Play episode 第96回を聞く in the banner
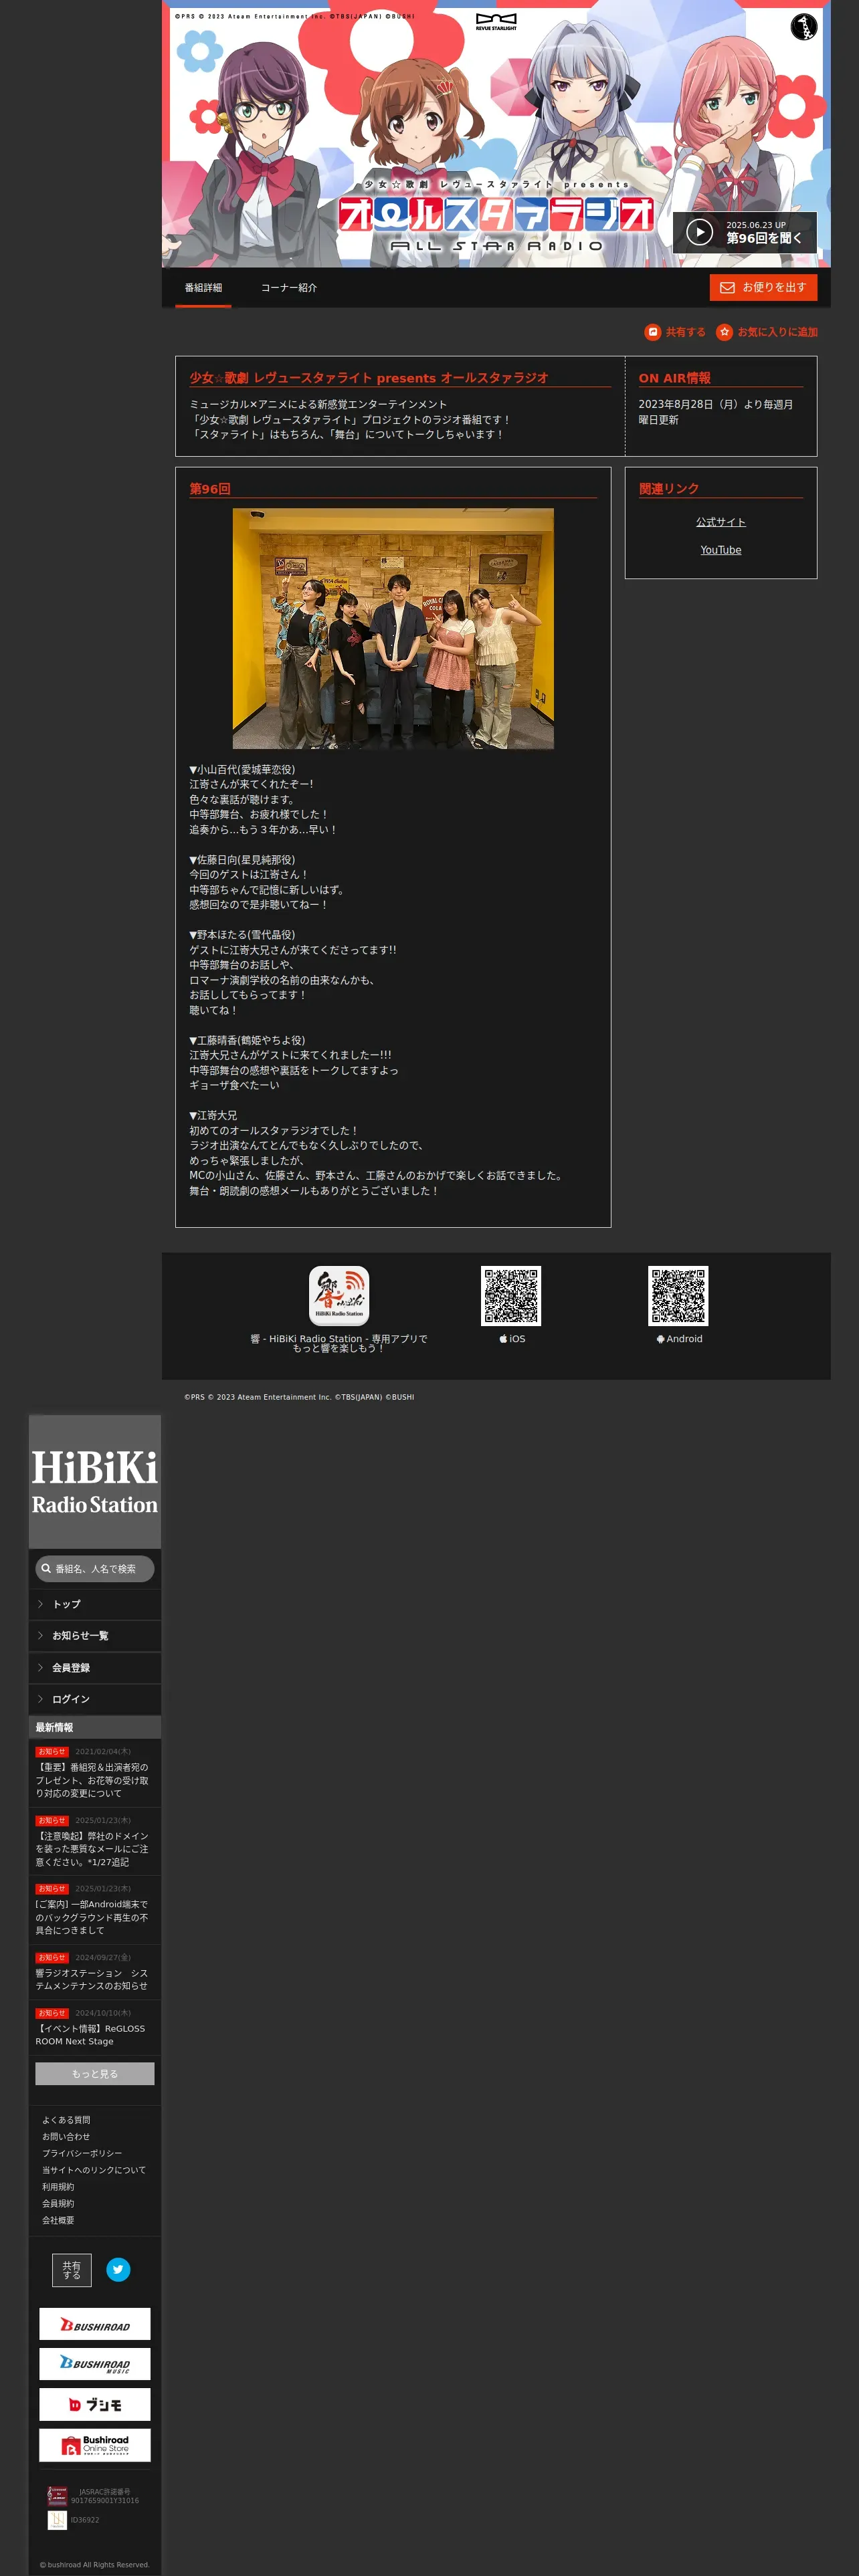The width and height of the screenshot is (859, 2576). point(744,232)
